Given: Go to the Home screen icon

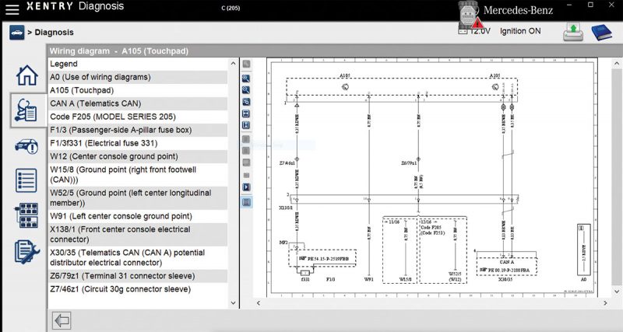Looking at the screenshot, I should (26, 75).
